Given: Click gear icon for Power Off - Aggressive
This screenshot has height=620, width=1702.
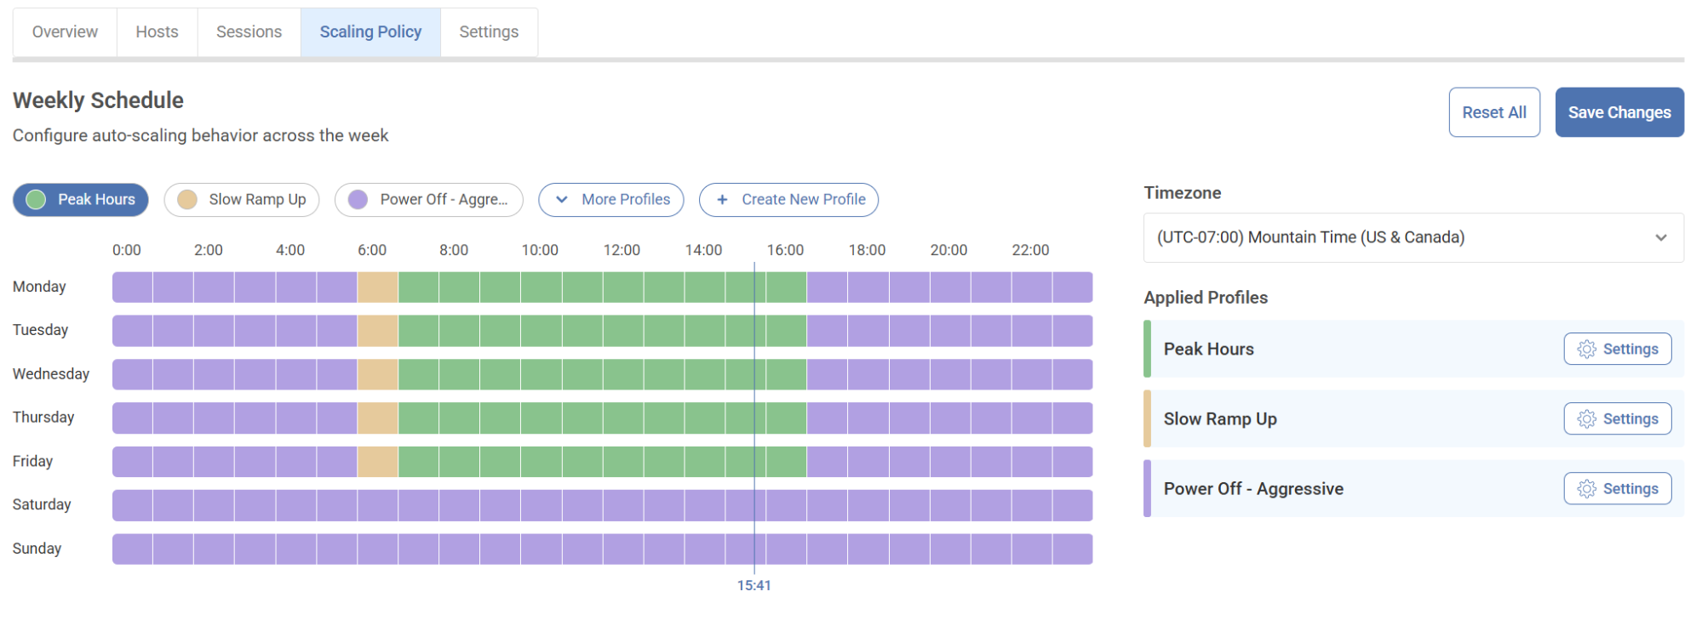Looking at the screenshot, I should coord(1586,489).
